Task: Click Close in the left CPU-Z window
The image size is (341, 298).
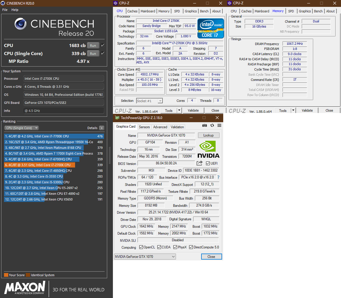Action: coord(215,110)
